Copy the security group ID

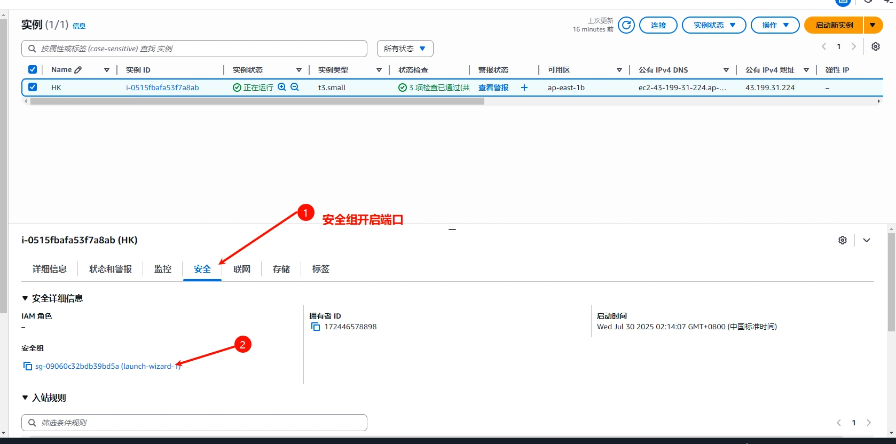28,366
